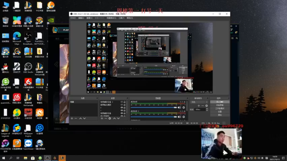Select Microsoft Edge desktop icon
The width and height of the screenshot is (287, 161).
pos(17,39)
